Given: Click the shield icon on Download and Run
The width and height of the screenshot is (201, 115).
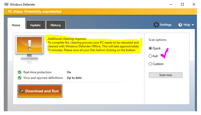Looking at the screenshot, I should [x=22, y=91].
